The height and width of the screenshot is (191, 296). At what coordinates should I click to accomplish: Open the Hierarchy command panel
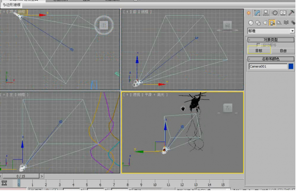pos(266,13)
